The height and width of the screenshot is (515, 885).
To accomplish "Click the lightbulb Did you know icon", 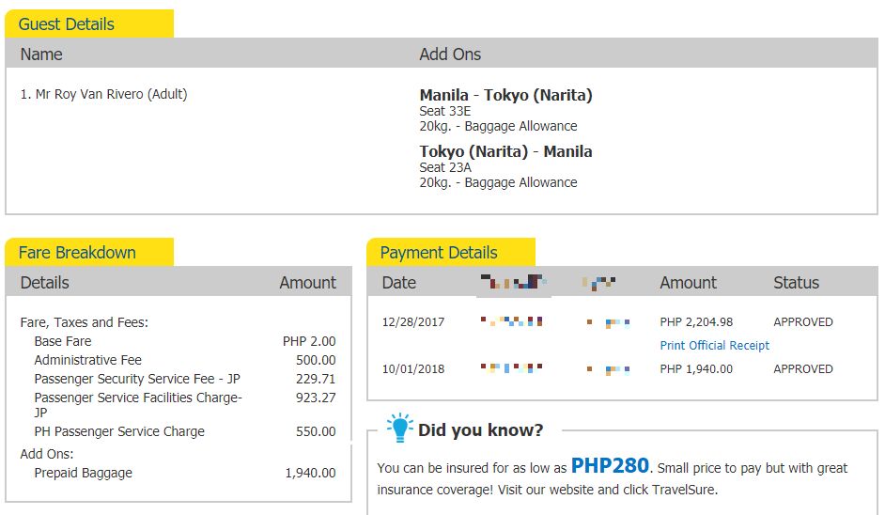I will 399,429.
